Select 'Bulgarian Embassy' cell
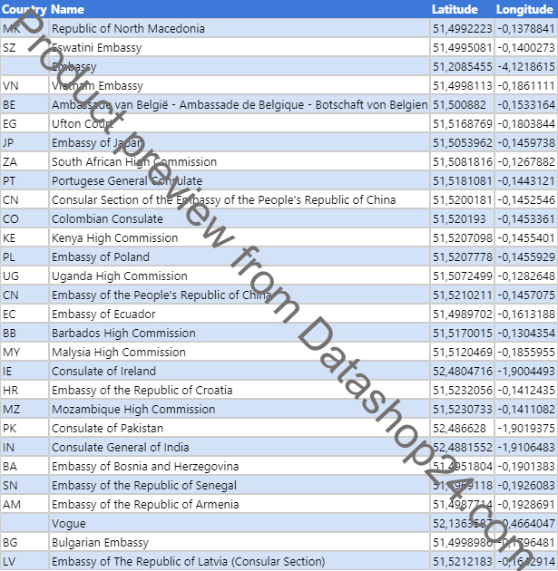This screenshot has width=558, height=571. (x=240, y=542)
